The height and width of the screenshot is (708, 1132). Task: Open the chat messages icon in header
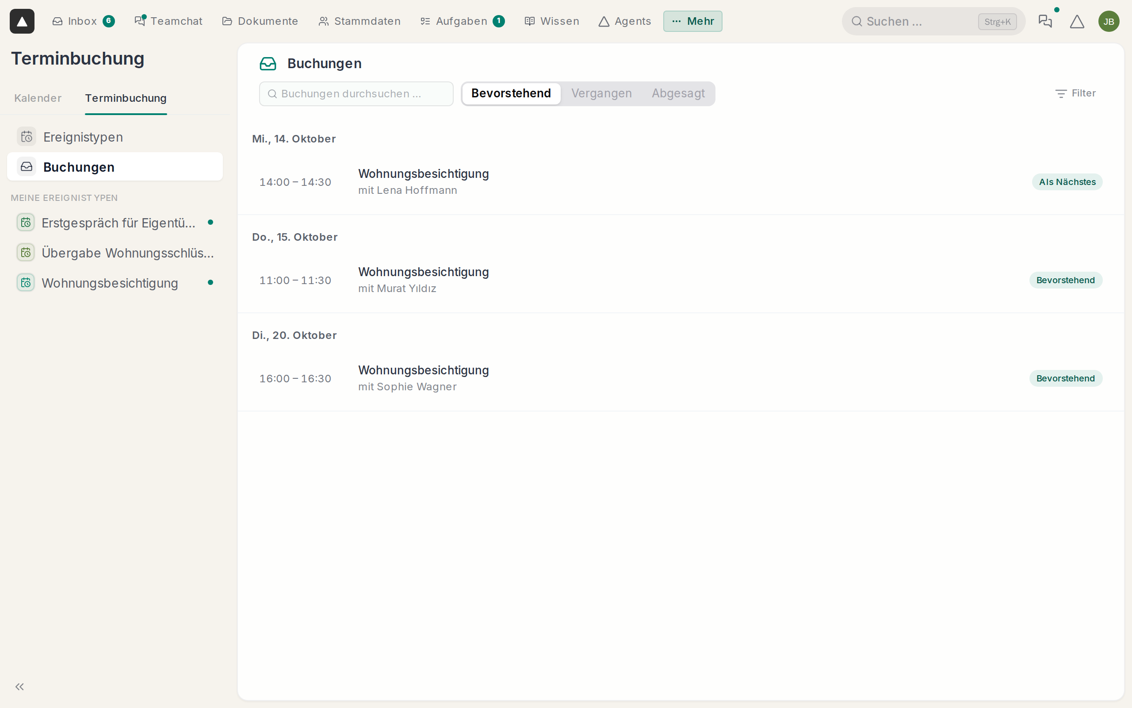pos(1045,21)
